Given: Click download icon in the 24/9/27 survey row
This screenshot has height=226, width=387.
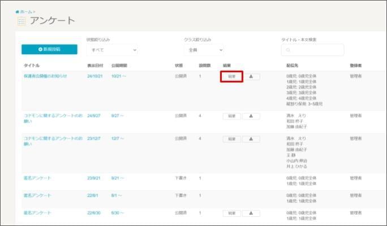Looking at the screenshot, I should (251, 116).
